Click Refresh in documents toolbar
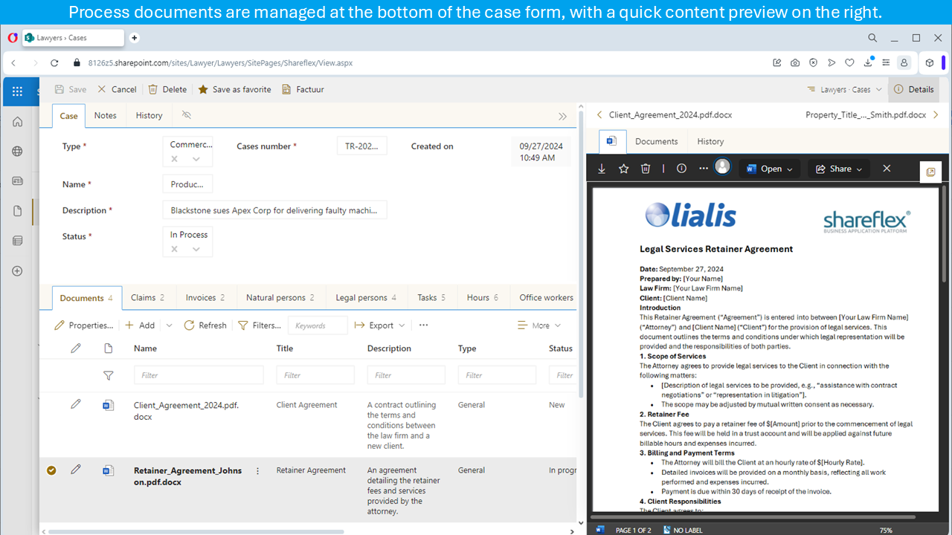This screenshot has height=535, width=952. pyautogui.click(x=205, y=325)
